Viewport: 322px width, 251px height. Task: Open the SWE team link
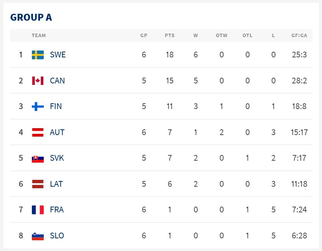(58, 55)
